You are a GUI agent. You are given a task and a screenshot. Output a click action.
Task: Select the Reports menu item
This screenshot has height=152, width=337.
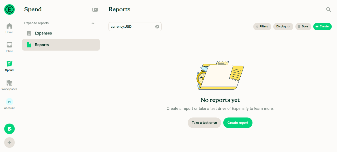point(61,45)
